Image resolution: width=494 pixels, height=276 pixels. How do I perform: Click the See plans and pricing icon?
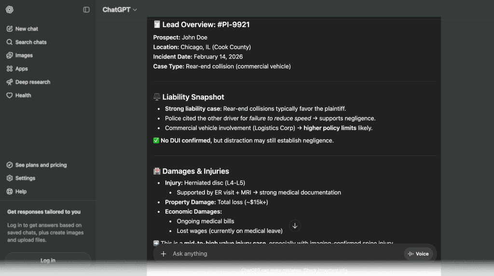pyautogui.click(x=10, y=165)
